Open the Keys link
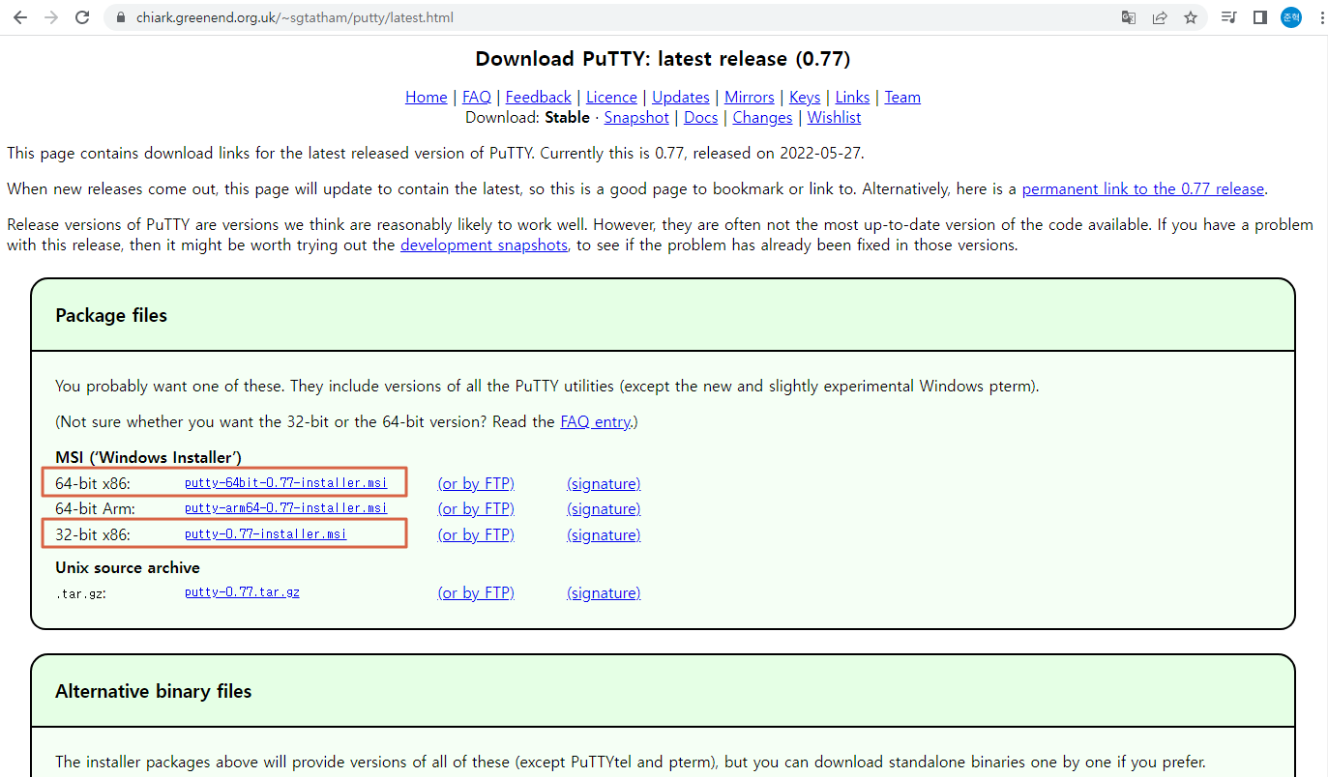1328x777 pixels. (x=805, y=97)
